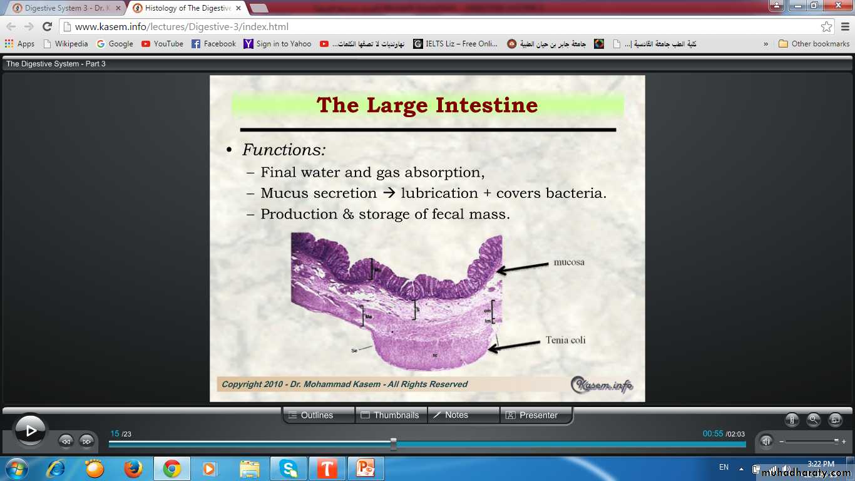
Task: Expand the hidden bookmarks overflow chevron
Action: [765, 44]
